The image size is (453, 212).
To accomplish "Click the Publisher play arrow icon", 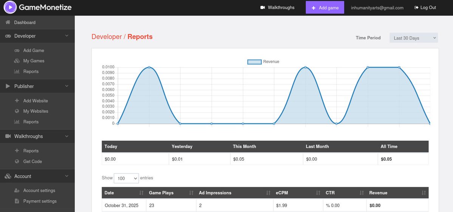I will pos(8,86).
